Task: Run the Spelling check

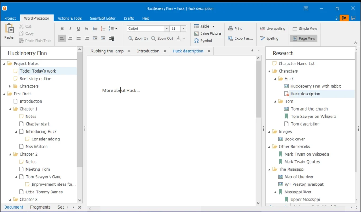Action: (x=269, y=38)
